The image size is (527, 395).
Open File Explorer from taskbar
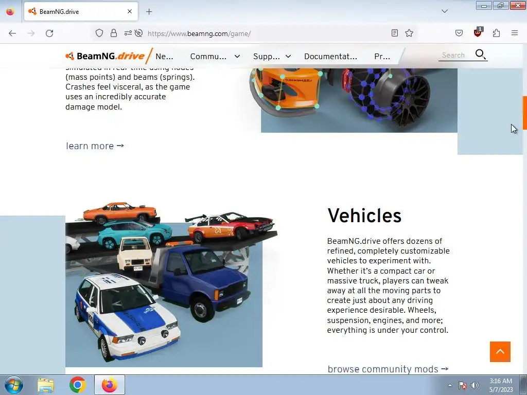coord(46,385)
